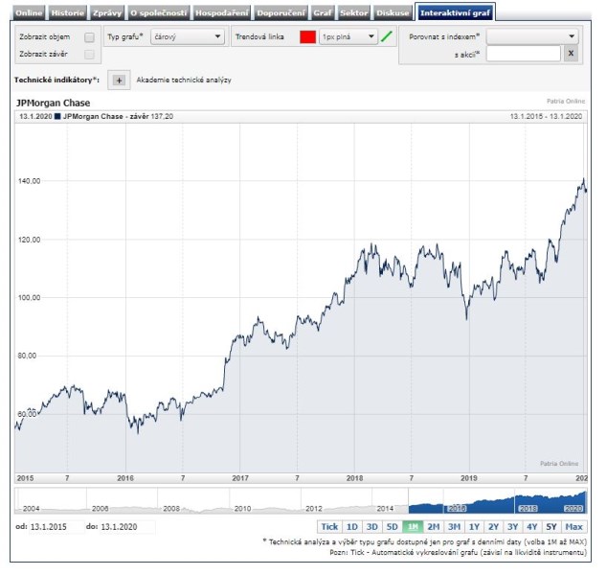607x575 pixels.
Task: Select the 5Y time range button
Action: (551, 526)
